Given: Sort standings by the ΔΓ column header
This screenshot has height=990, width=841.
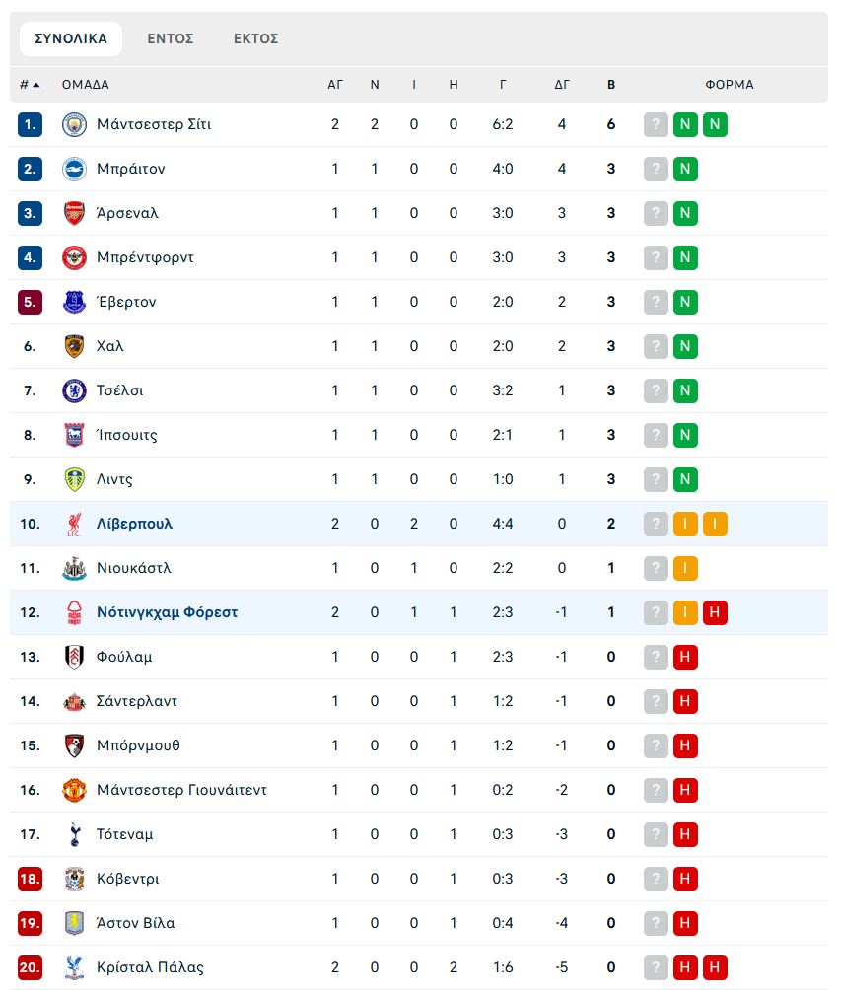Looking at the screenshot, I should (562, 85).
